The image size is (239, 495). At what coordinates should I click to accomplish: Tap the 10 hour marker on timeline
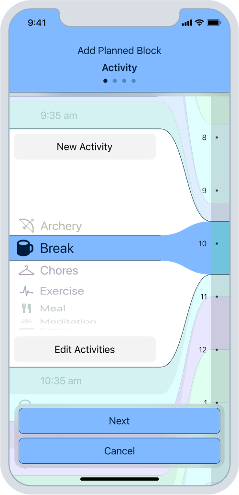click(x=203, y=243)
